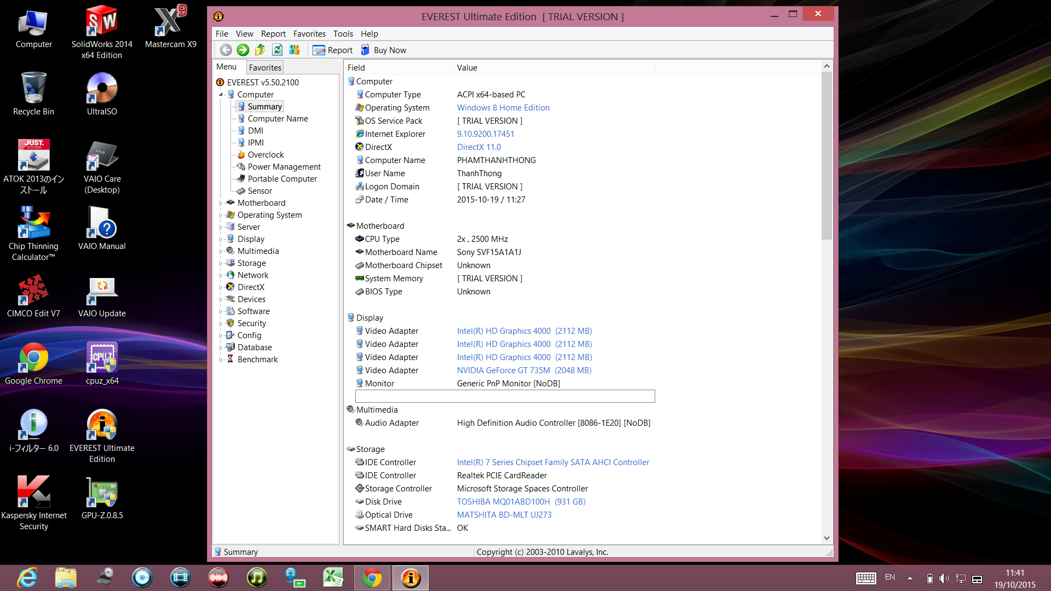
Task: Open SolidWorks 2014 desktop icon
Action: pos(102,32)
